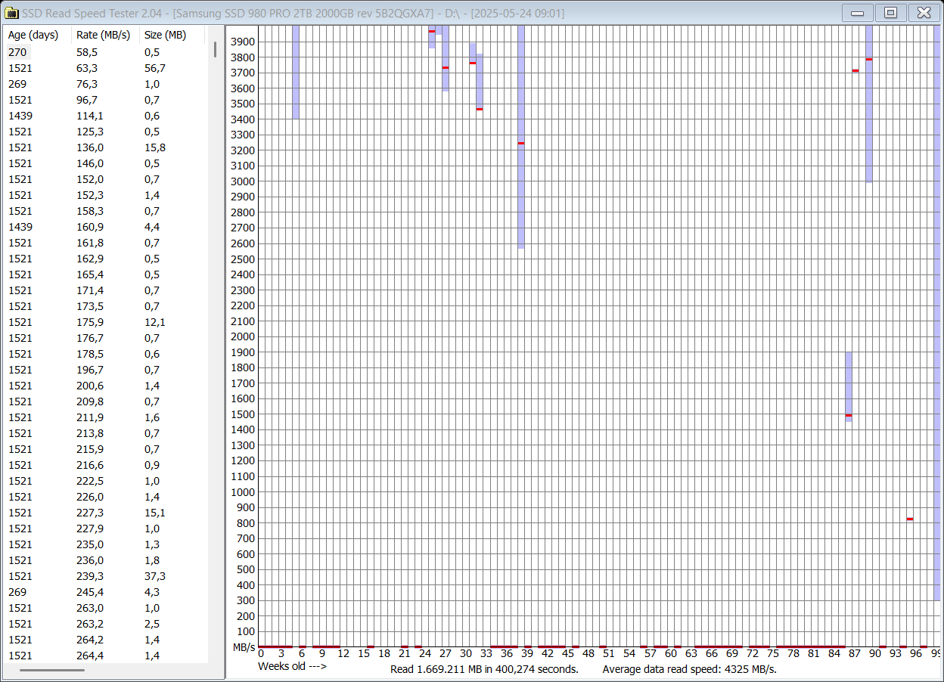Click the size value 12,1
The width and height of the screenshot is (944, 682).
(155, 322)
